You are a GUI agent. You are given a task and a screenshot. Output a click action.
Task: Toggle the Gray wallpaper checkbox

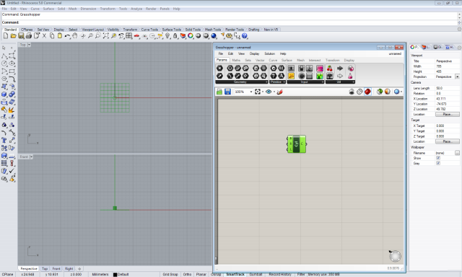[438, 163]
